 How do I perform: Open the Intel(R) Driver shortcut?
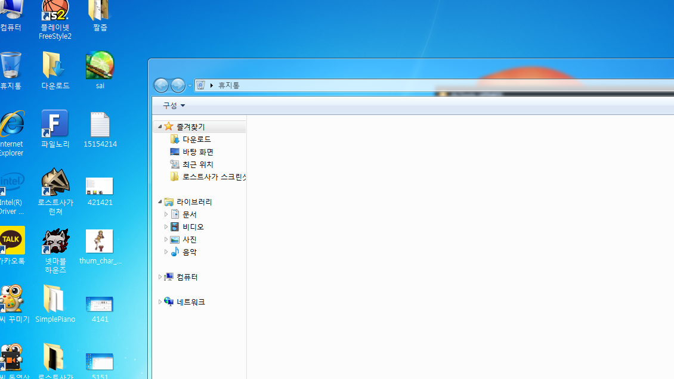pos(12,192)
